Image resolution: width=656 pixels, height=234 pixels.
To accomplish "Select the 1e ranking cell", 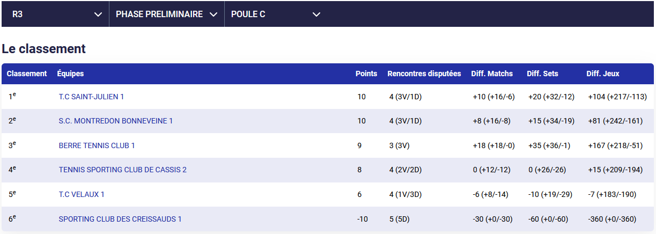I will (12, 97).
